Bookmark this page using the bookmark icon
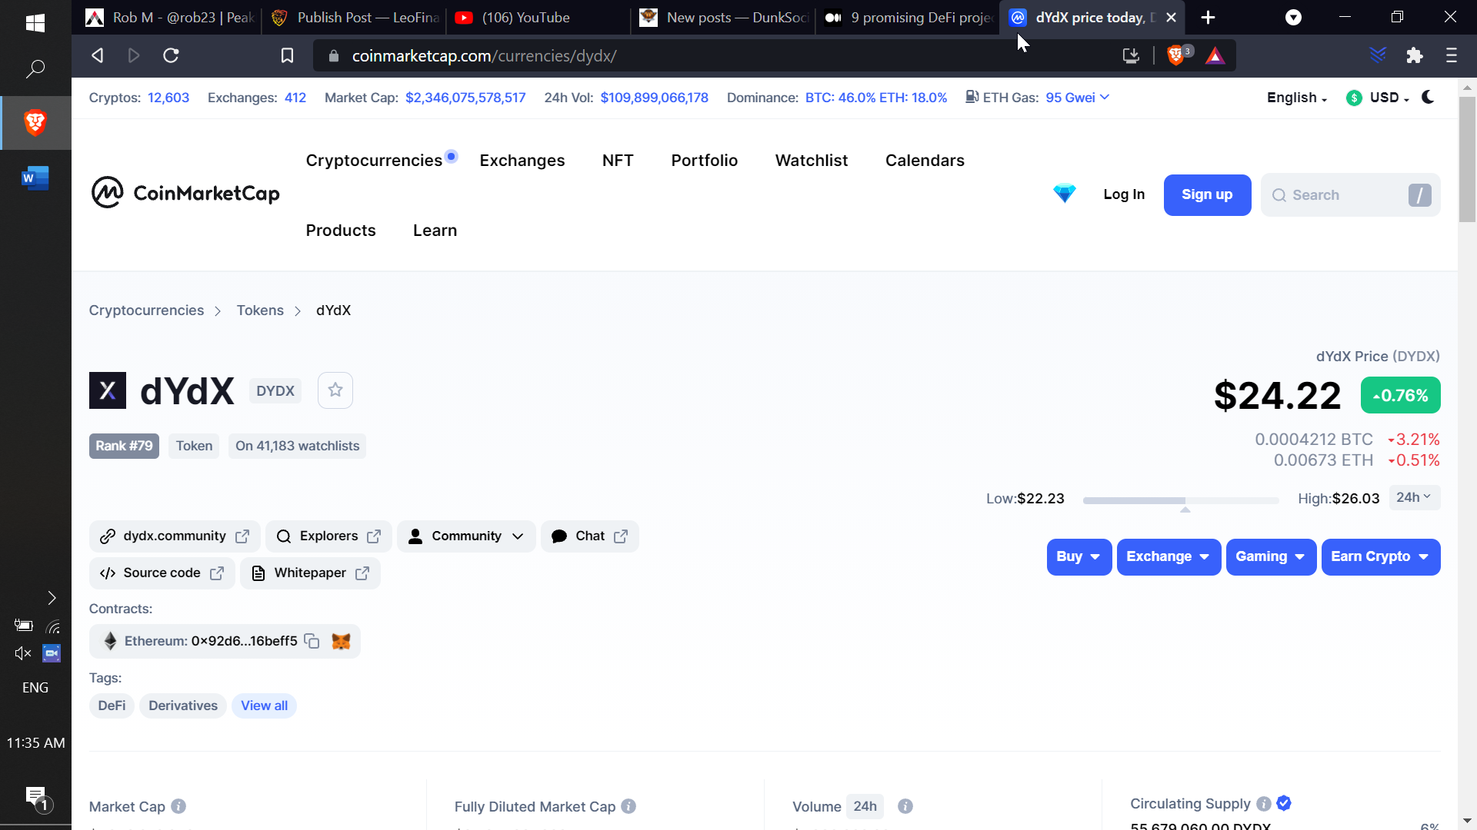Image resolution: width=1477 pixels, height=830 pixels. click(x=287, y=55)
